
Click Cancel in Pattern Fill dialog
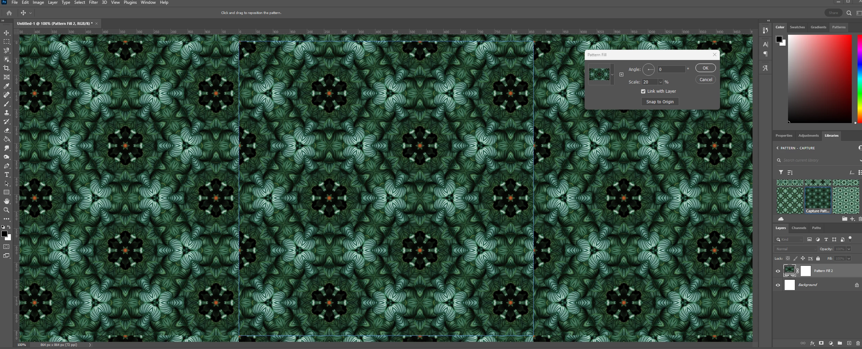coord(705,80)
